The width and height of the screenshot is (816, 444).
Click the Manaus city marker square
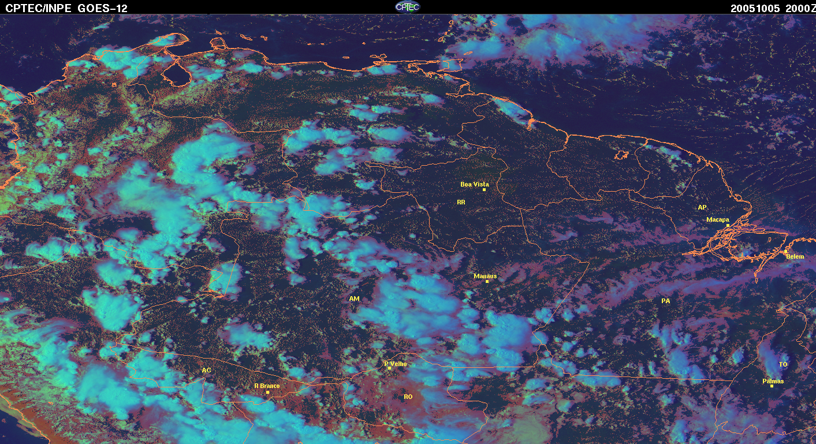(x=487, y=281)
